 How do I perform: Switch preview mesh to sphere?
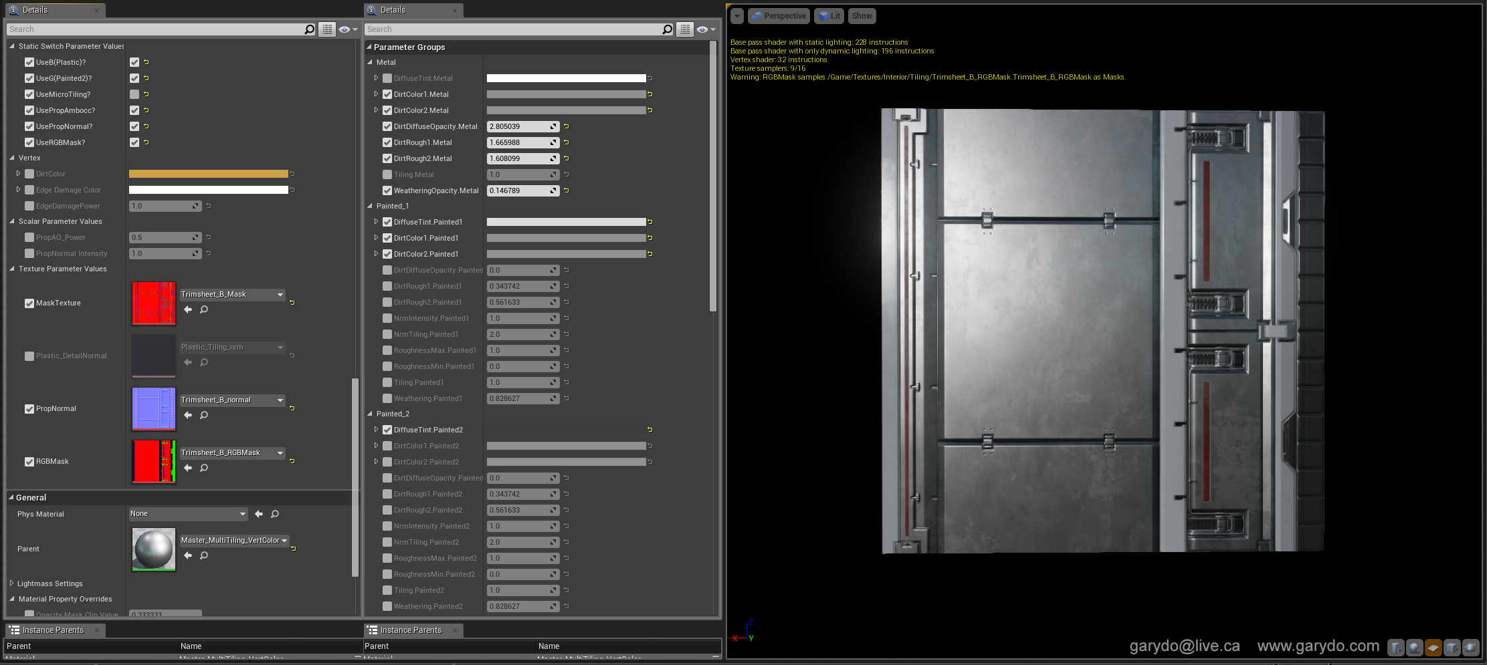1414,647
